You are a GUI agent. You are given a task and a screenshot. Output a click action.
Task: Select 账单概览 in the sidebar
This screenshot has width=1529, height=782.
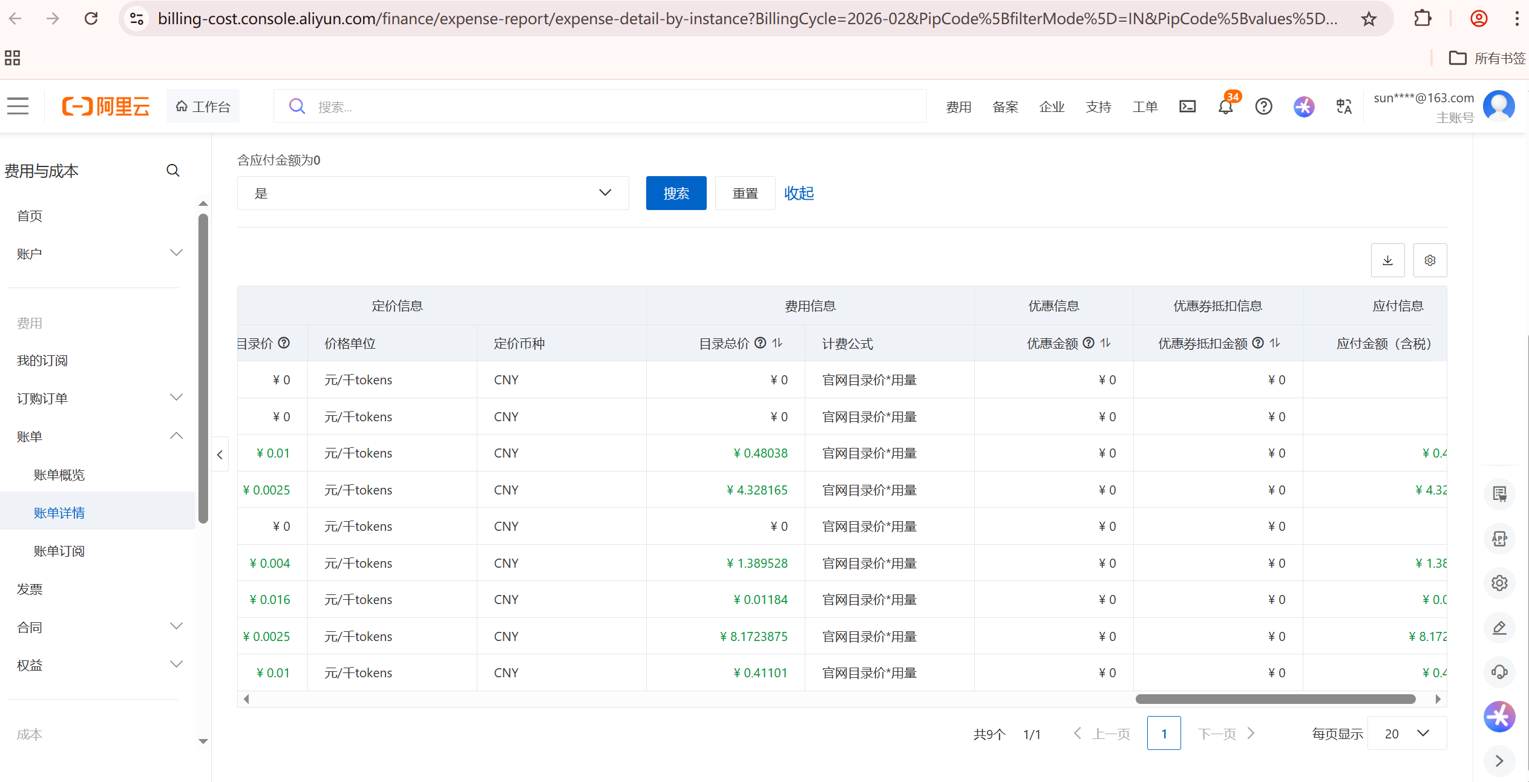pos(59,475)
